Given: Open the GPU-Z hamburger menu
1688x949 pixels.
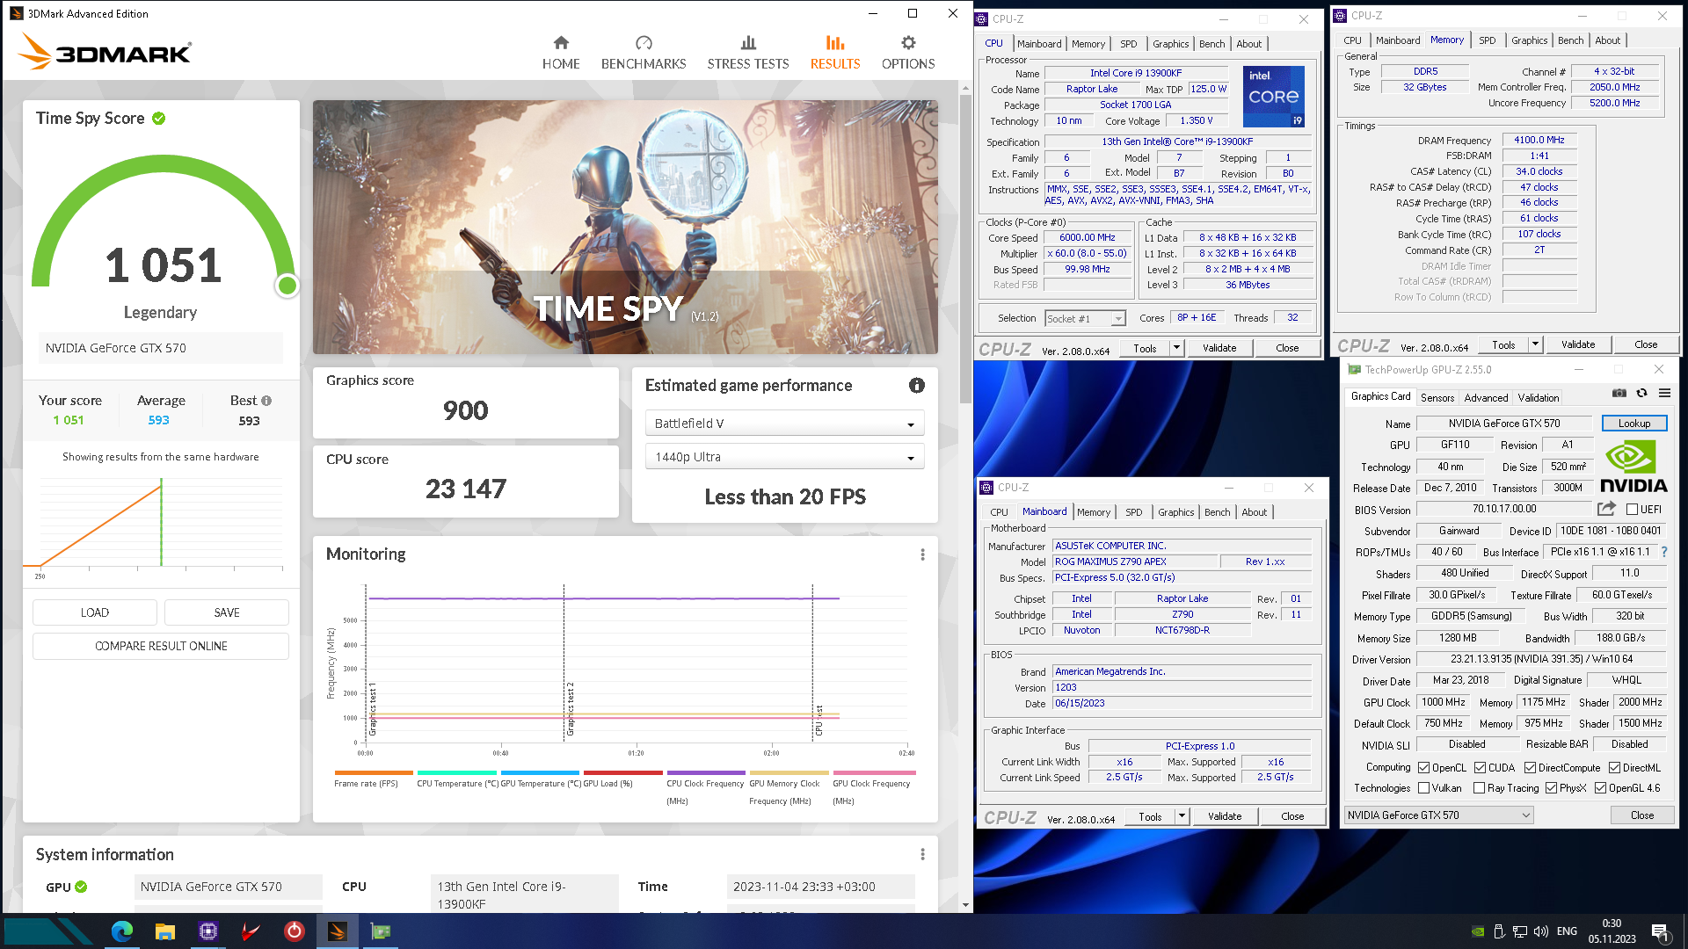Looking at the screenshot, I should (1664, 393).
